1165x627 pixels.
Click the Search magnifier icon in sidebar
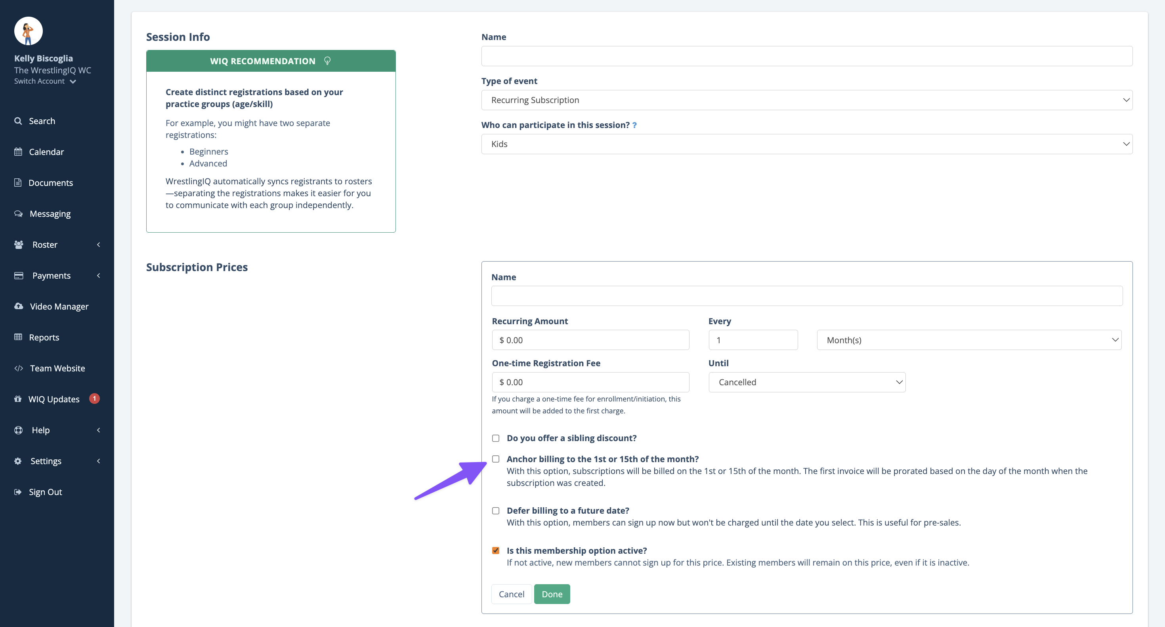(x=18, y=121)
